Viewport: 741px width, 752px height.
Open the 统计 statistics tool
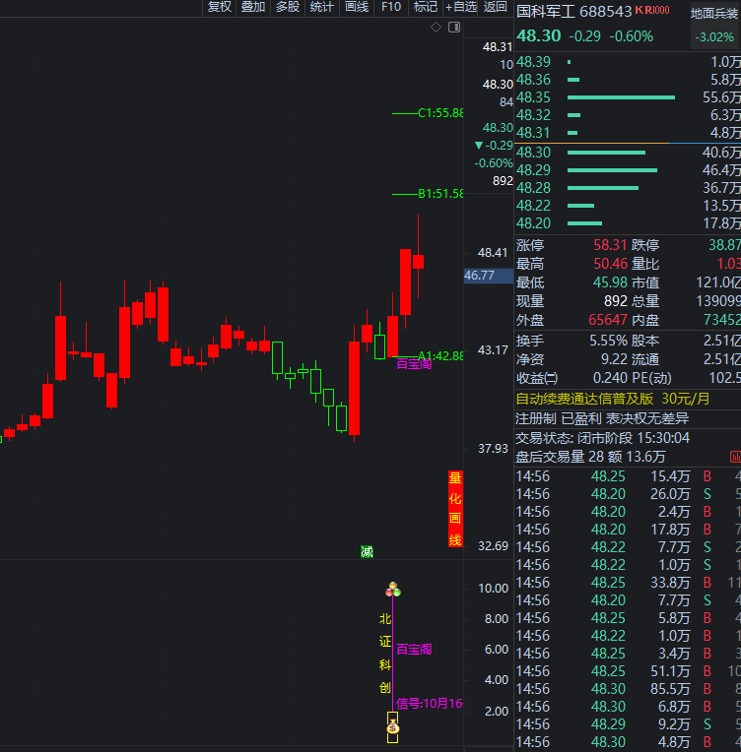322,7
